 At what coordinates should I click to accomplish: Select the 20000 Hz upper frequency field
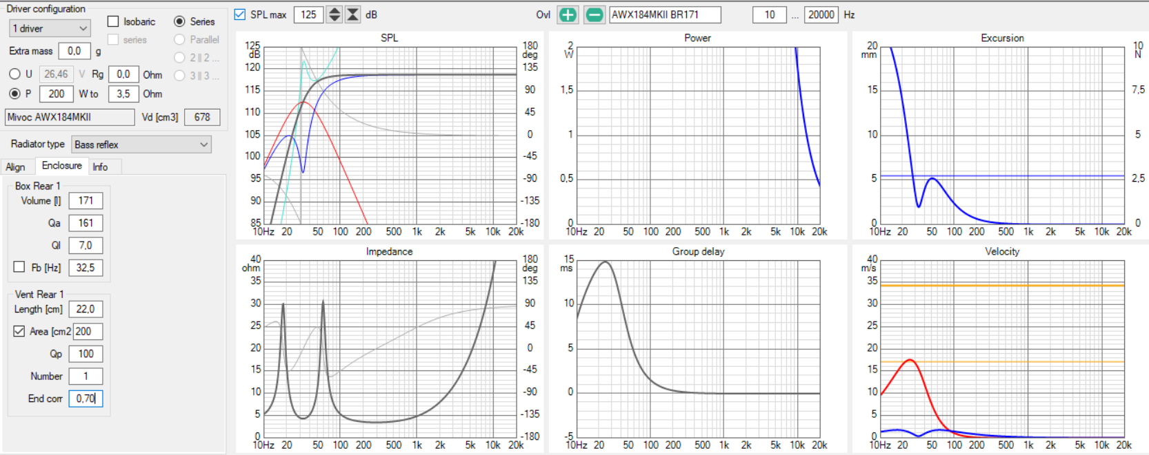(x=821, y=14)
